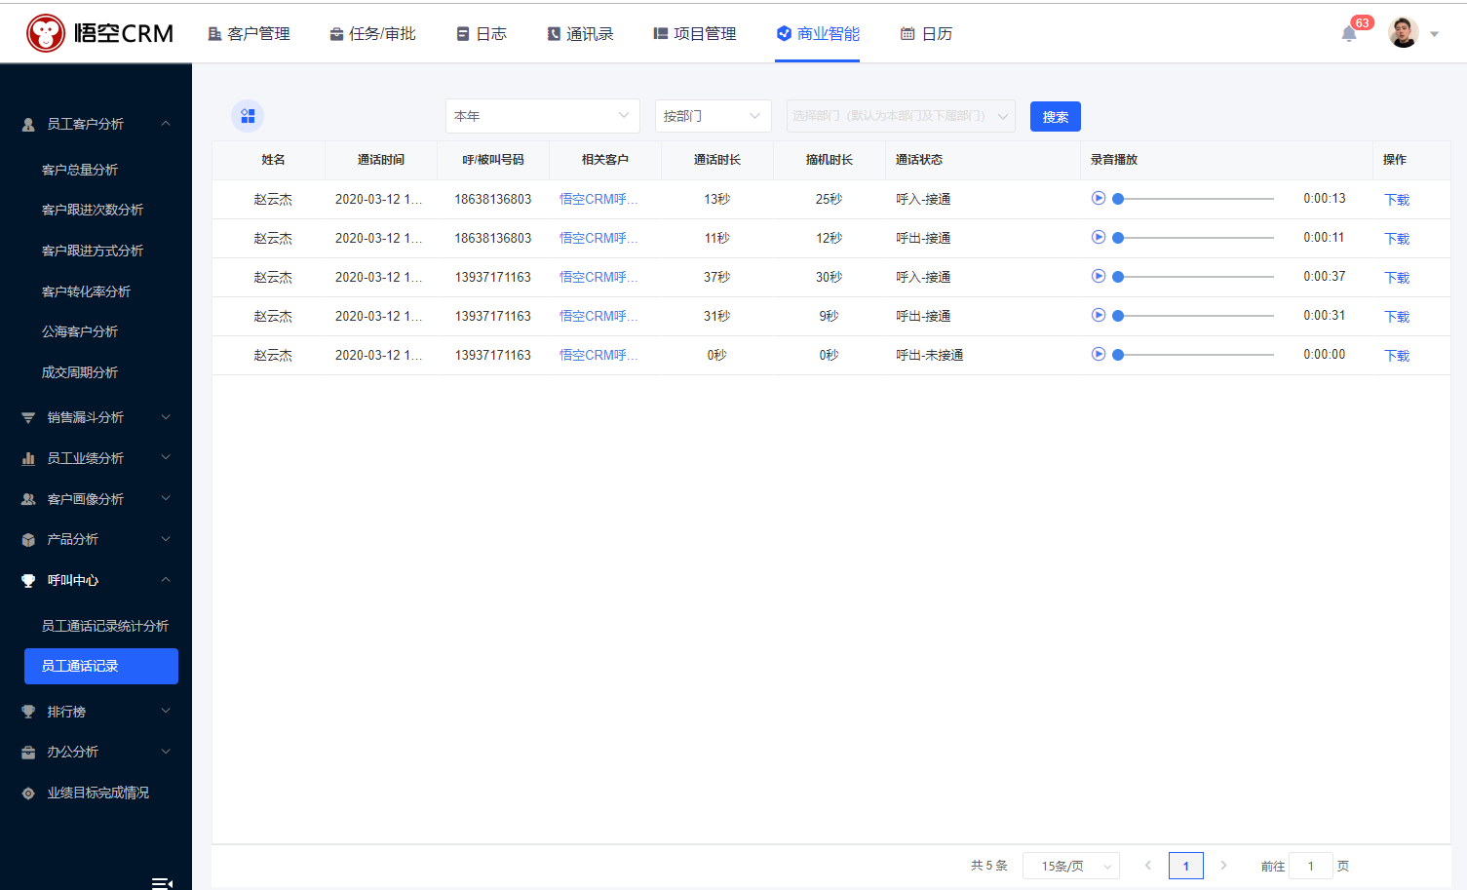
Task: Open the 15条/页 page size dropdown
Action: pos(1071,866)
